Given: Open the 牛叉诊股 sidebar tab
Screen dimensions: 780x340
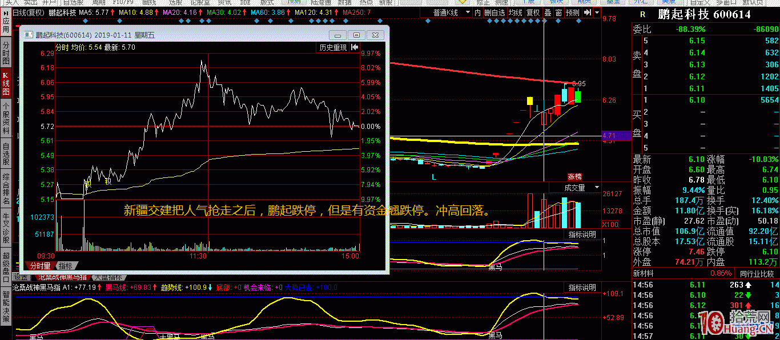Looking at the screenshot, I should 6,226.
